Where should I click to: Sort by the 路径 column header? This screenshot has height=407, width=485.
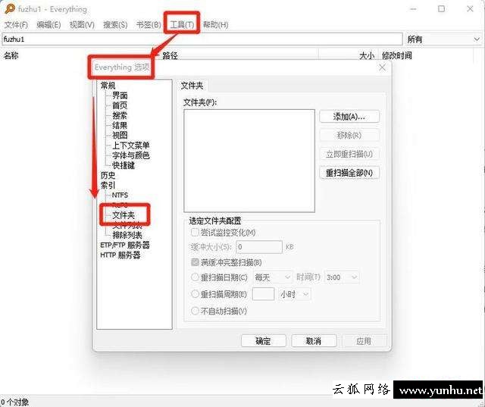click(170, 55)
